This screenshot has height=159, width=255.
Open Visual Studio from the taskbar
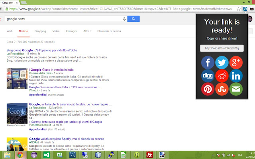(47, 155)
